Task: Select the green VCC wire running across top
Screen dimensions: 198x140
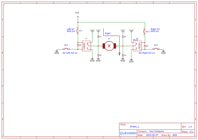Action: [x=111, y=22]
